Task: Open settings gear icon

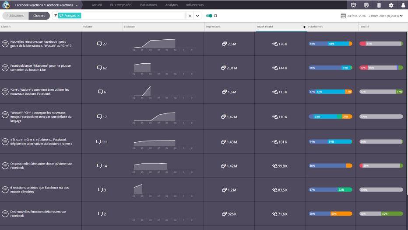Action: tap(391, 5)
